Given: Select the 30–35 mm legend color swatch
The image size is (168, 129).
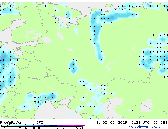Looking at the screenshot, I should pos(60,126).
